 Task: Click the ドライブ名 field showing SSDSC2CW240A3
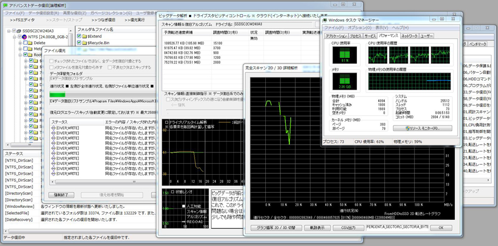273,24
